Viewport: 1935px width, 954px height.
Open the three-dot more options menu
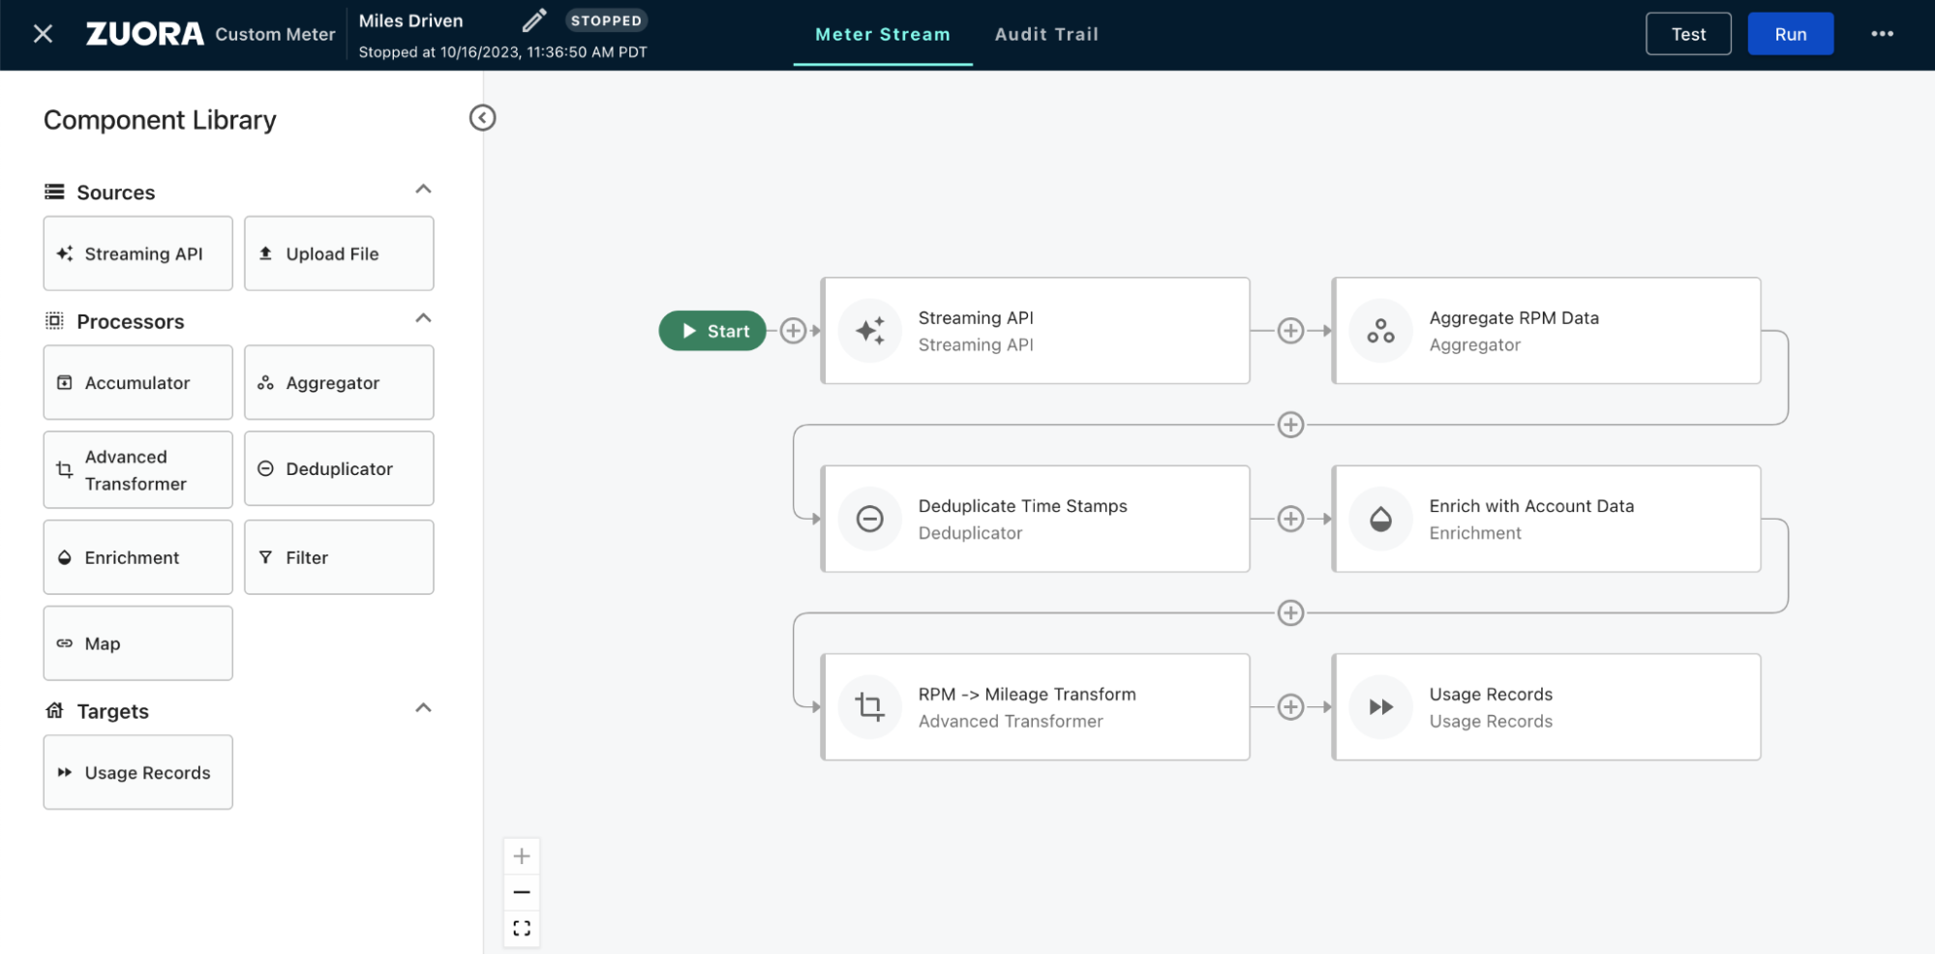(1882, 34)
